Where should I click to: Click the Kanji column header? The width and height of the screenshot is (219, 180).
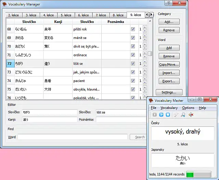point(58,22)
